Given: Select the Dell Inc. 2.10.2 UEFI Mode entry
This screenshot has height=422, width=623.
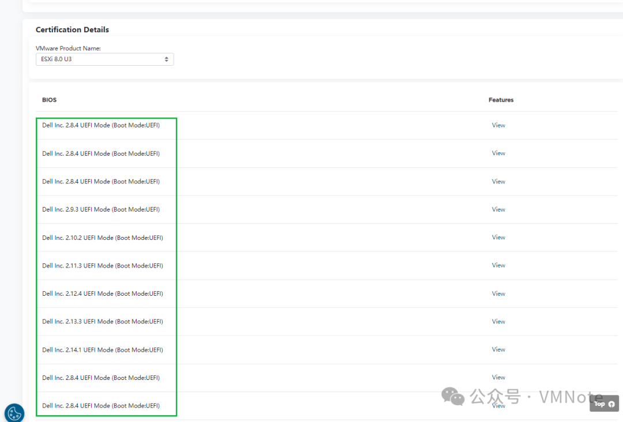Looking at the screenshot, I should click(103, 238).
